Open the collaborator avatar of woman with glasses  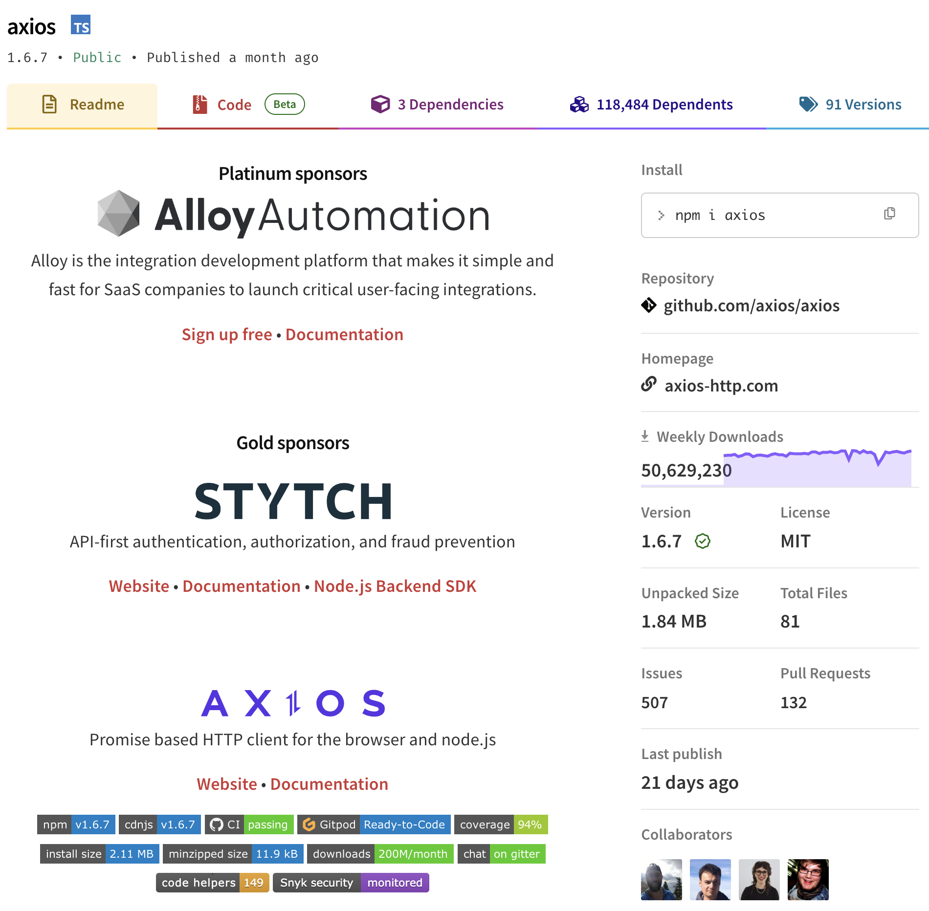pos(759,880)
